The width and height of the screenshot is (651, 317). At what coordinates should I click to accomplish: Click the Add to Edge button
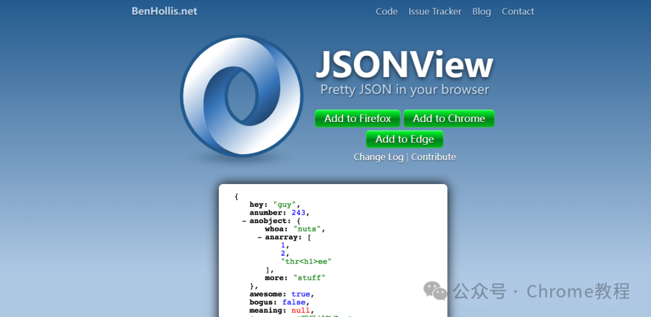[x=404, y=139]
